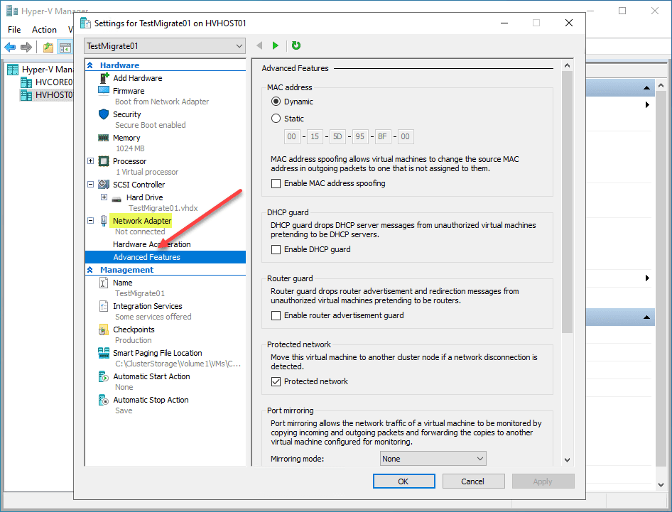Expand the Processor node
Viewport: 672px width, 512px height.
[x=90, y=161]
